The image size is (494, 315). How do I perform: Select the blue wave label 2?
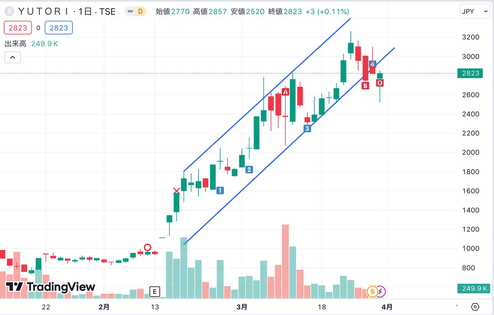click(249, 169)
